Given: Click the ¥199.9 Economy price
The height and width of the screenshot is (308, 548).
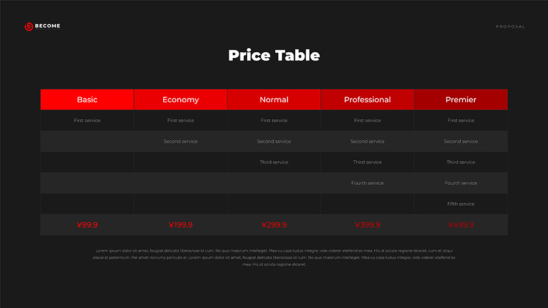Looking at the screenshot, I should [181, 225].
